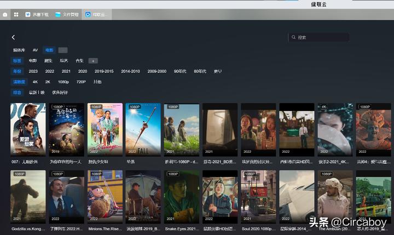Switch to the 文件管理 tab
Screen dimensions: 394x235
[x=67, y=15]
